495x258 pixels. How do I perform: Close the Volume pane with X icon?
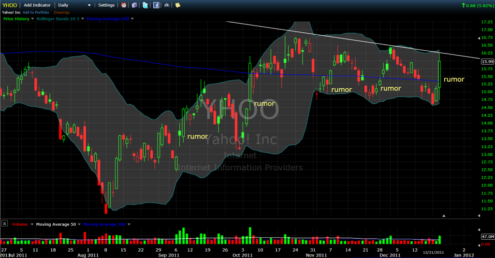tap(4, 224)
